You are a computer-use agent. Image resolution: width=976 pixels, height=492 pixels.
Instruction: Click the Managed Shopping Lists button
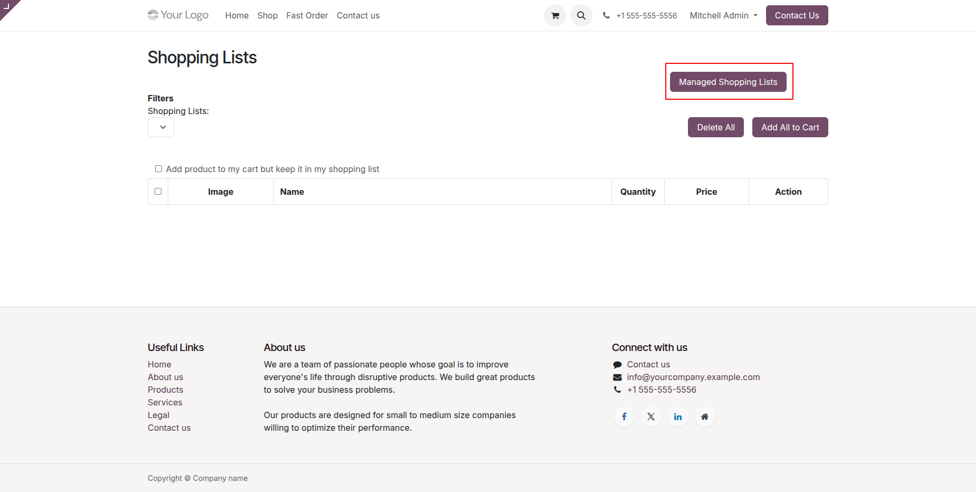[x=728, y=82]
